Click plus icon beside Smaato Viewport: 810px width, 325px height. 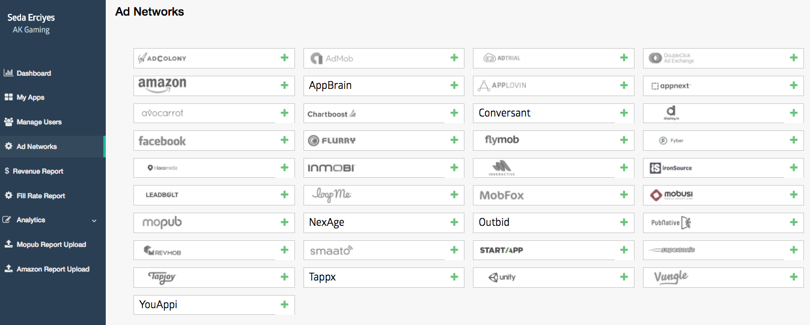click(x=454, y=250)
